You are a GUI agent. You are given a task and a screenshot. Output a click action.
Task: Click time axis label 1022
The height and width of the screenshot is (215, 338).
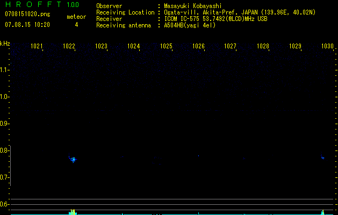pos(69,46)
